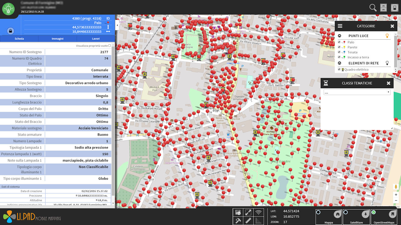Zoom in the map with plus button

[396, 195]
